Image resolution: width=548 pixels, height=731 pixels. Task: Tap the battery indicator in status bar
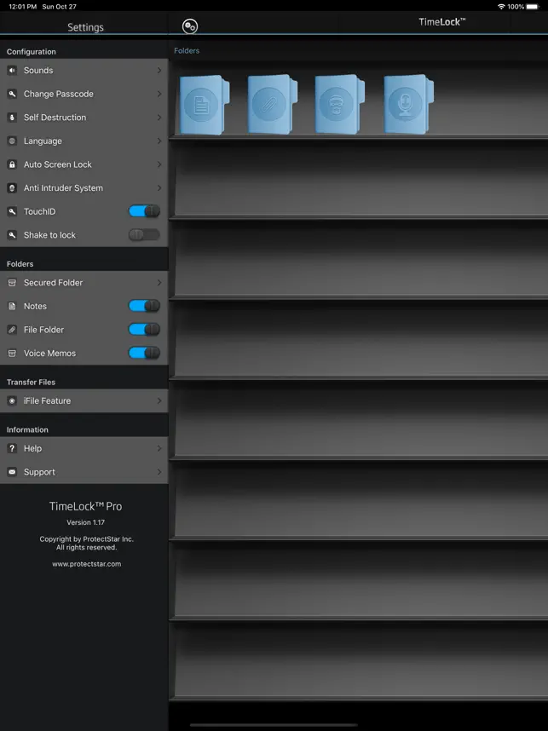click(533, 7)
